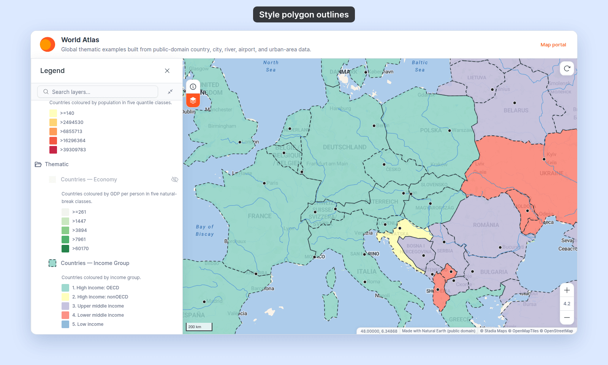Collapse all layers with the arrows icon
The image size is (608, 365).
[170, 92]
